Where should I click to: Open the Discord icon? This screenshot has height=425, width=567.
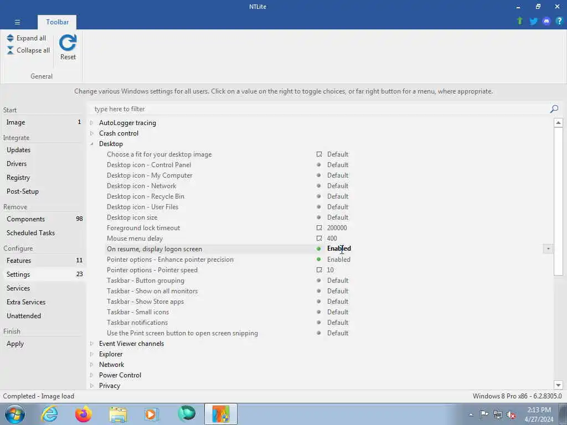tap(546, 22)
